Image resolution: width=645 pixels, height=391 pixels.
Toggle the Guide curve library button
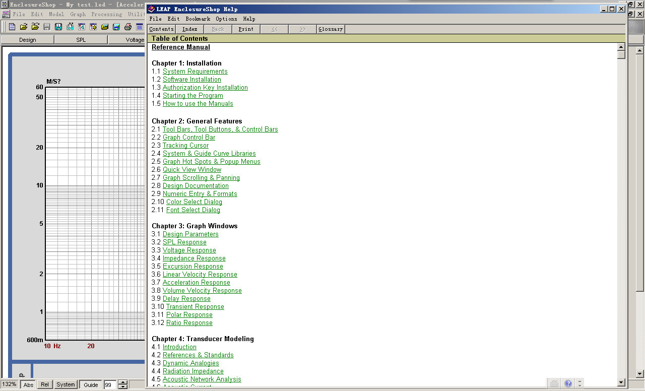point(91,384)
